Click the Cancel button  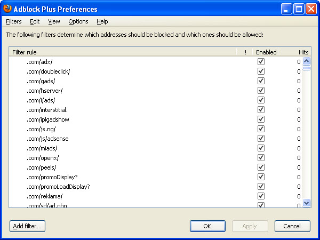[292, 226]
